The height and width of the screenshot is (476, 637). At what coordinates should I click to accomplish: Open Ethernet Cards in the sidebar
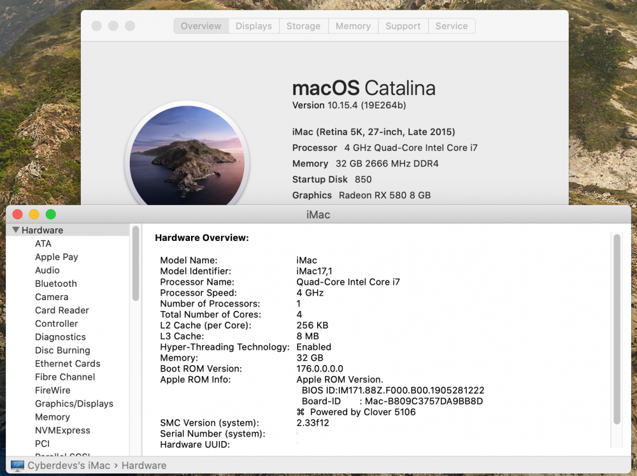(68, 363)
